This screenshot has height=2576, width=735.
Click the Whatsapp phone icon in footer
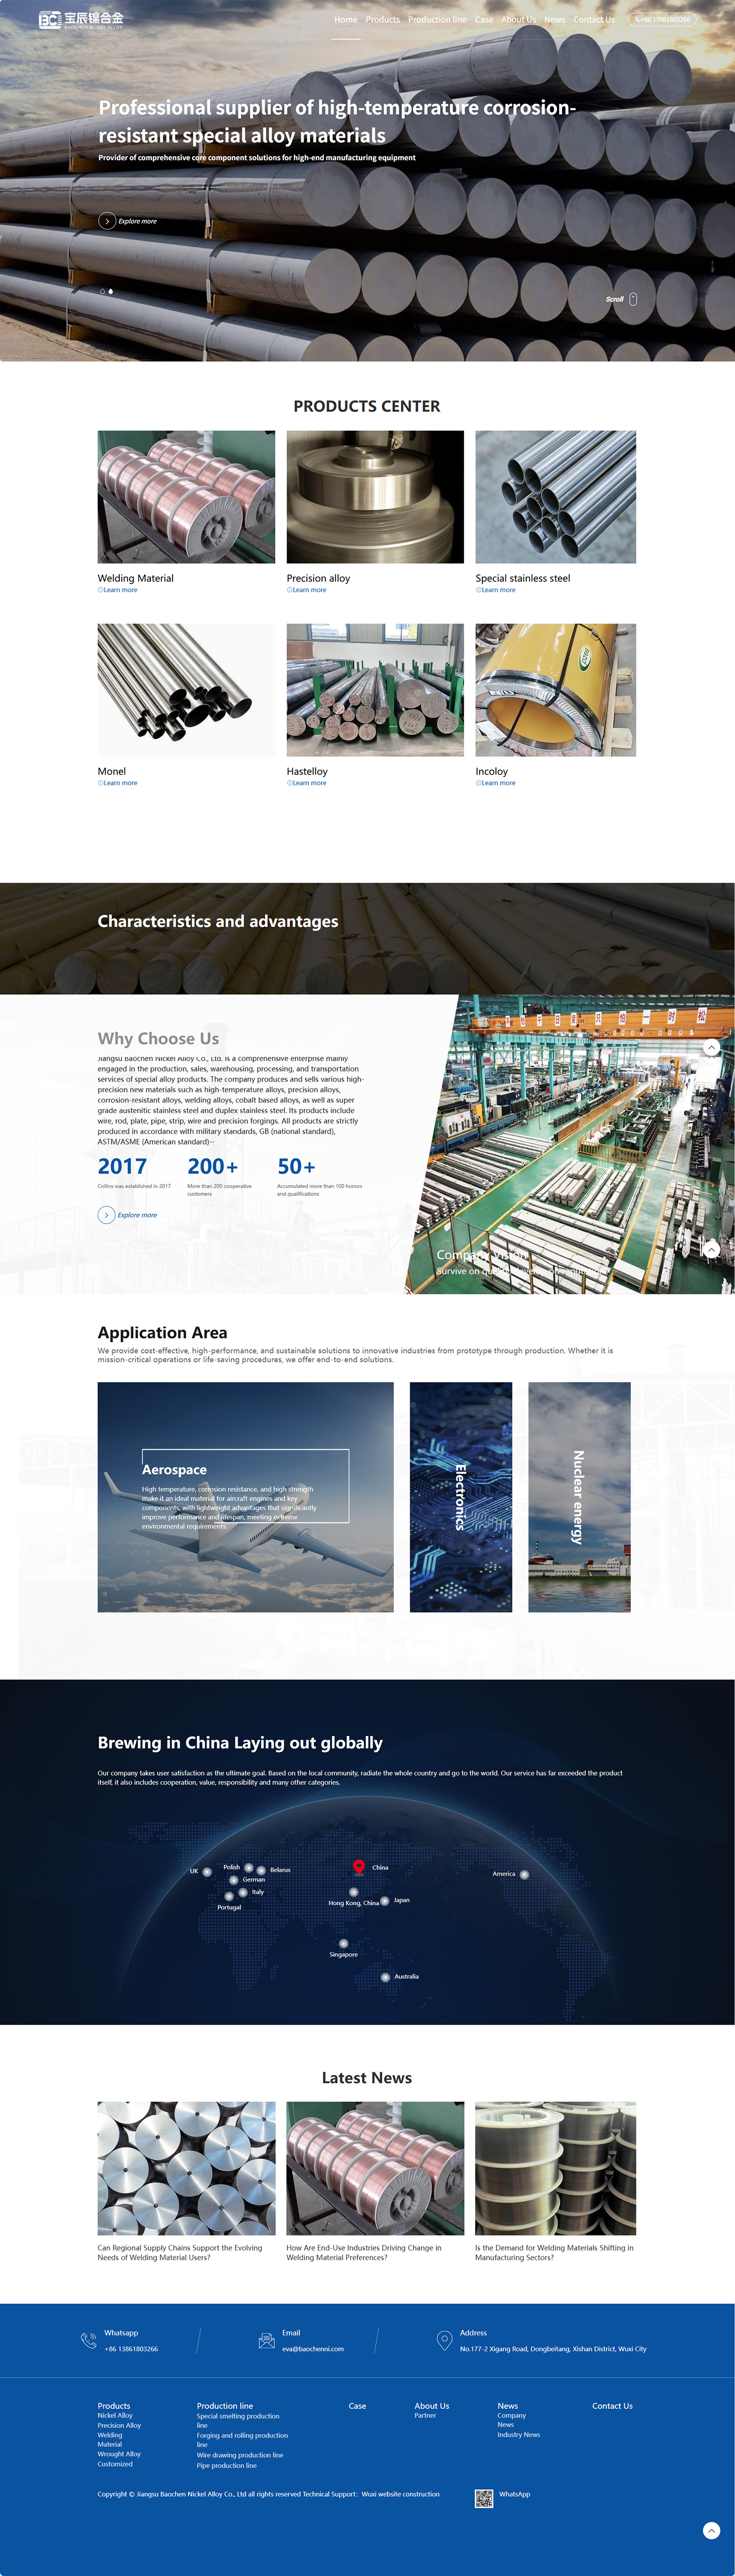88,2340
